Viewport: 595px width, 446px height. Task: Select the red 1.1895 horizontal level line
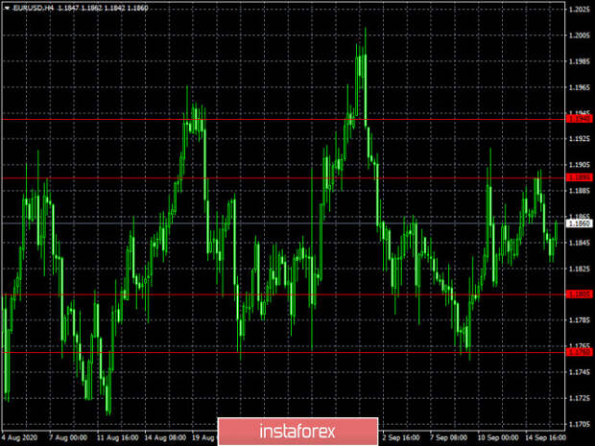283,177
